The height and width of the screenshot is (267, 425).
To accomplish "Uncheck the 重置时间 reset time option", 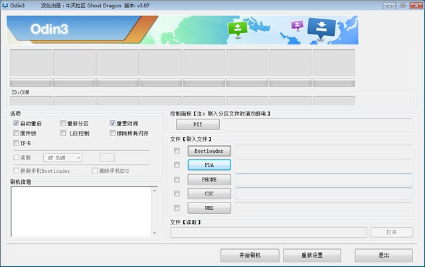I will [113, 124].
